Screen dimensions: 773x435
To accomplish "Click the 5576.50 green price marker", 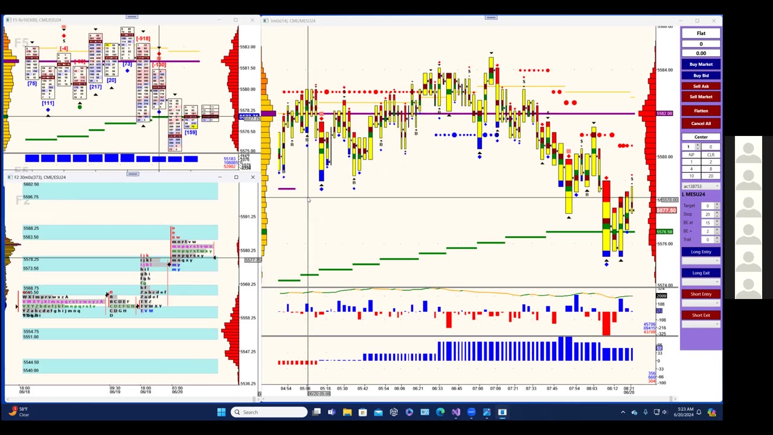I will [x=664, y=232].
